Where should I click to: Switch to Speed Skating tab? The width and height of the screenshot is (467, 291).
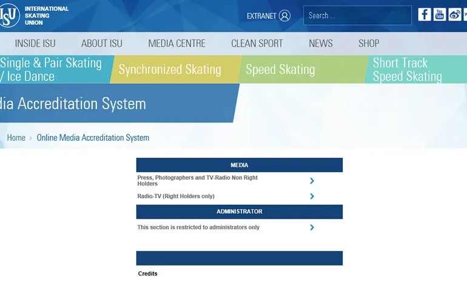pyautogui.click(x=280, y=70)
